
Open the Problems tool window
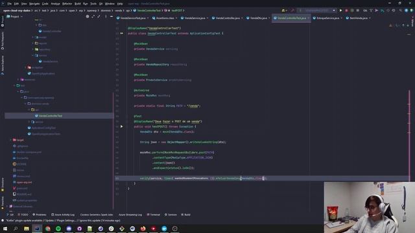(x=40, y=215)
